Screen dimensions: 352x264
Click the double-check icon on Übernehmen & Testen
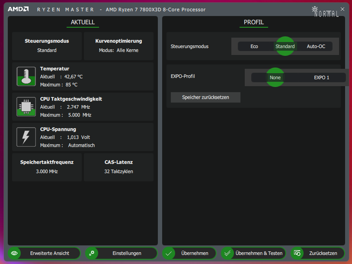pos(227,253)
